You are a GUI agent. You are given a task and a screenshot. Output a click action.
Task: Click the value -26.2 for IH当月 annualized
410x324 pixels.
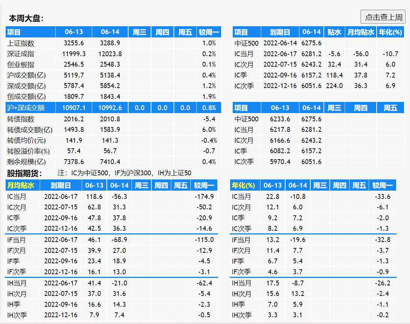tap(383, 283)
